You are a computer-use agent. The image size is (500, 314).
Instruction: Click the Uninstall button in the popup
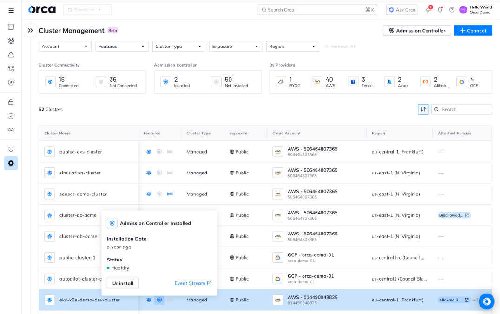tap(123, 283)
